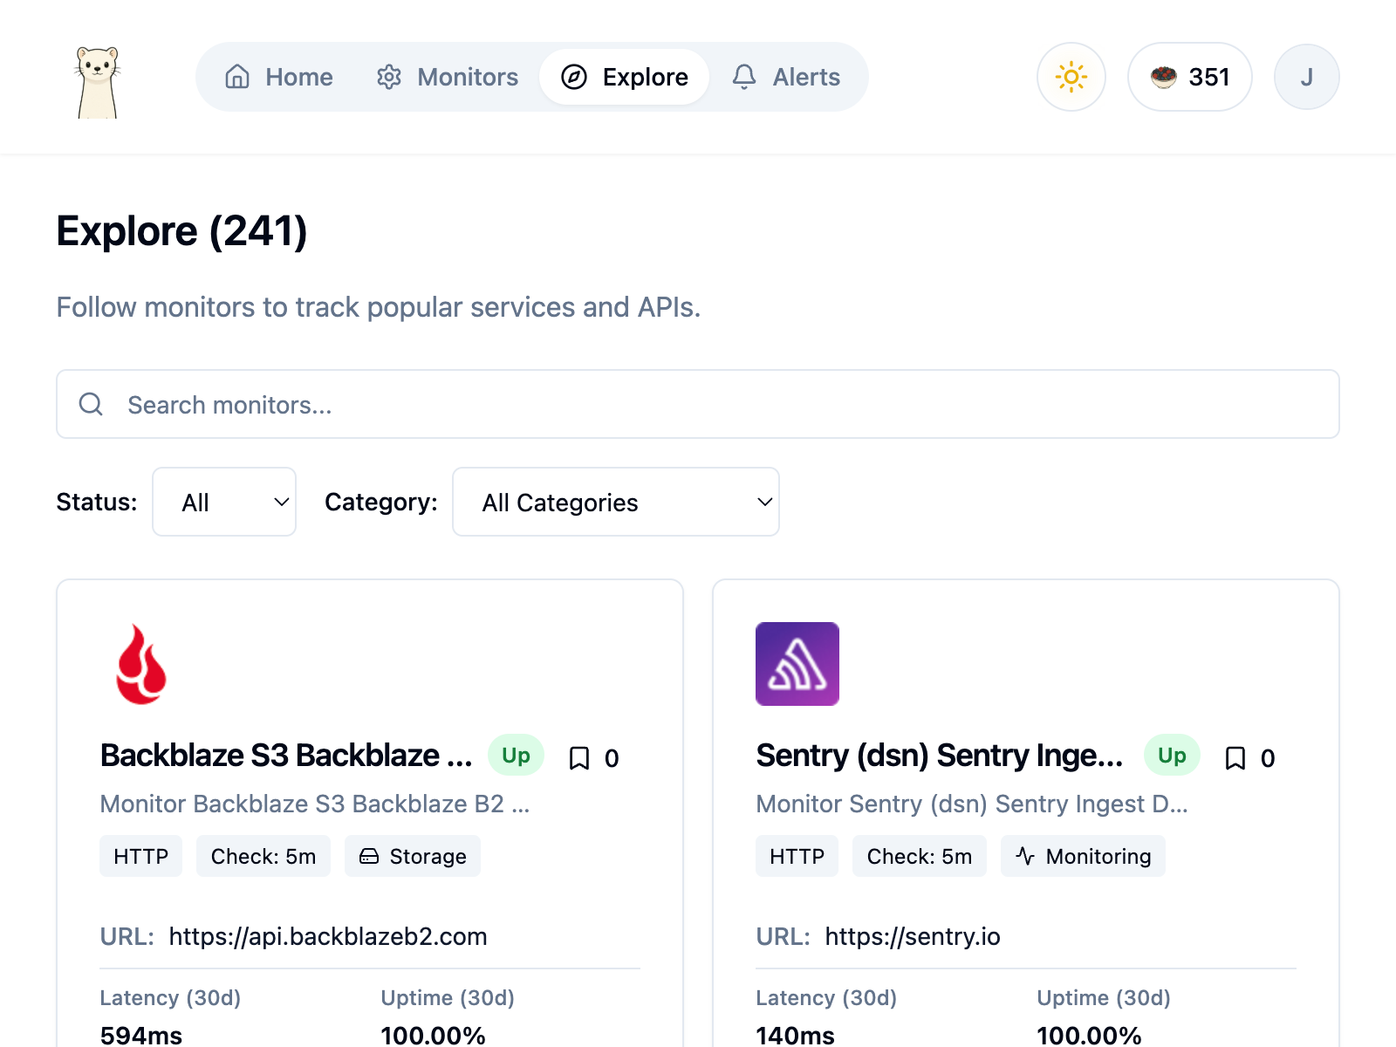This screenshot has width=1396, height=1047.
Task: Expand the Status filter dropdown
Action: [x=224, y=502]
